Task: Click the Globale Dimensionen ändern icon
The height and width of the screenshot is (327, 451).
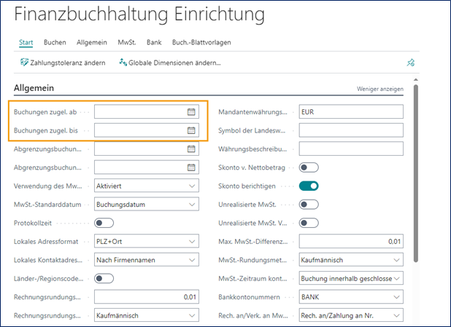Action: pos(123,63)
